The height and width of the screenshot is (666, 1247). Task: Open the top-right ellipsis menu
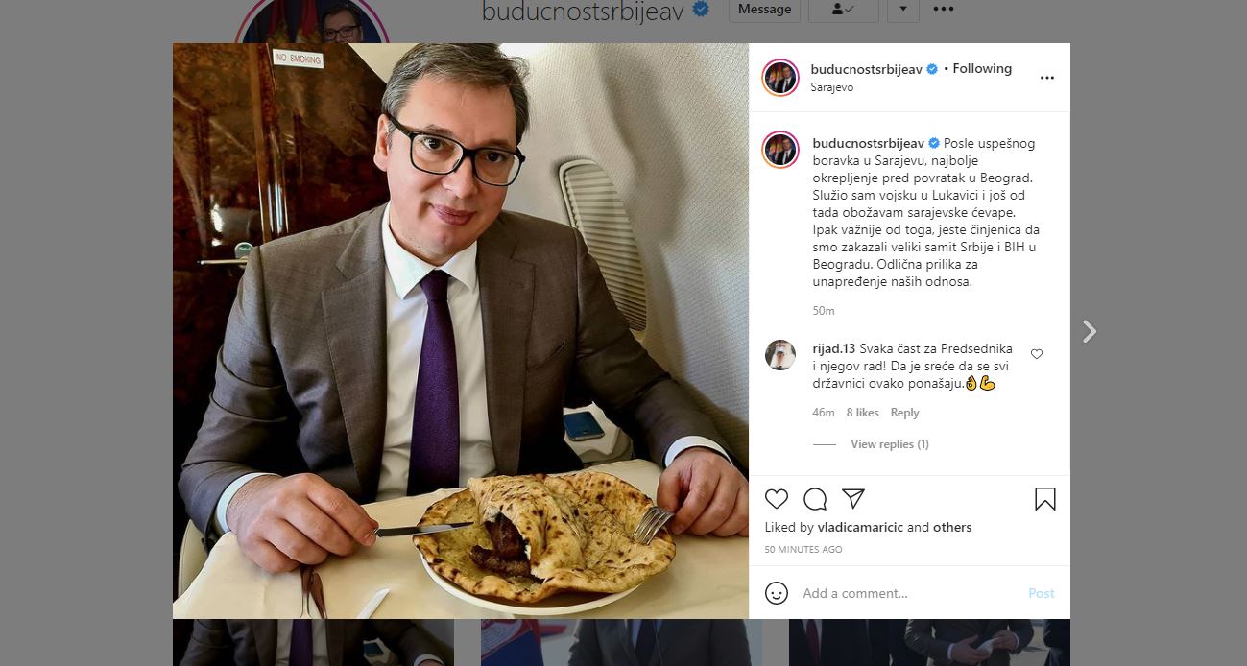[x=944, y=9]
